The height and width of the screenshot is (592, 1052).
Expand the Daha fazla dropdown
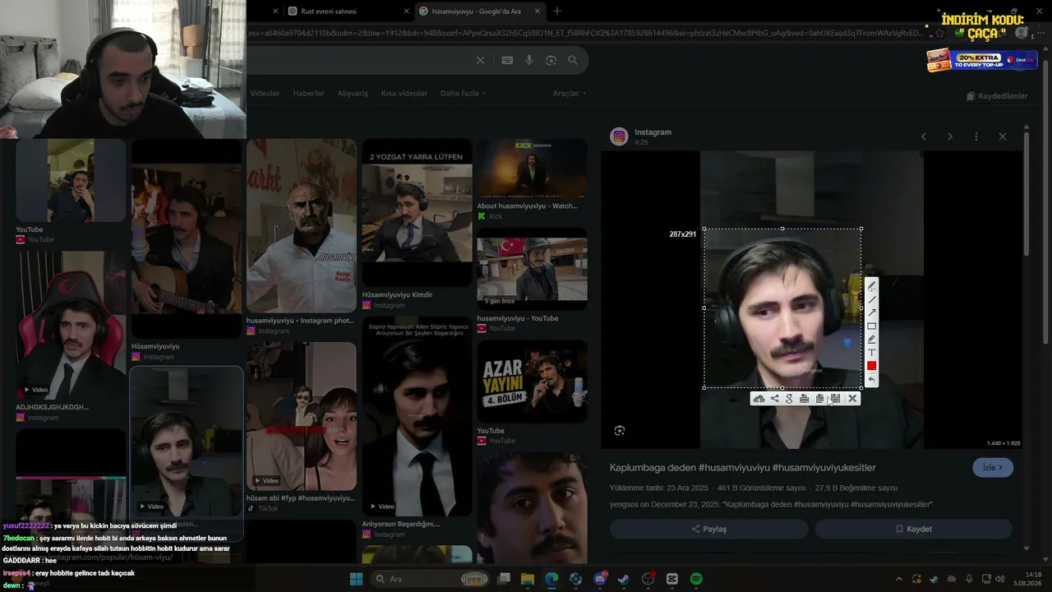coord(464,93)
